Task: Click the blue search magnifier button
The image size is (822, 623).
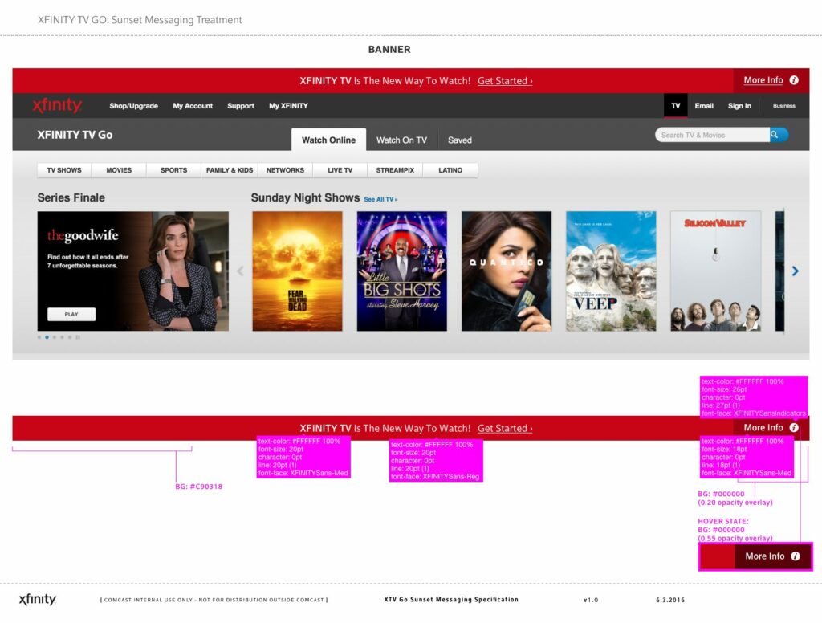Action: (x=779, y=135)
